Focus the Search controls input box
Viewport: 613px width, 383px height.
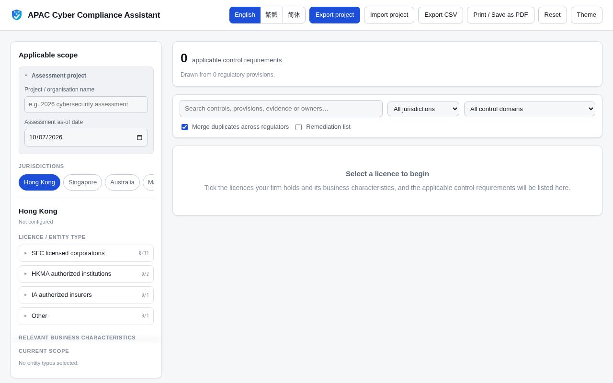(281, 109)
